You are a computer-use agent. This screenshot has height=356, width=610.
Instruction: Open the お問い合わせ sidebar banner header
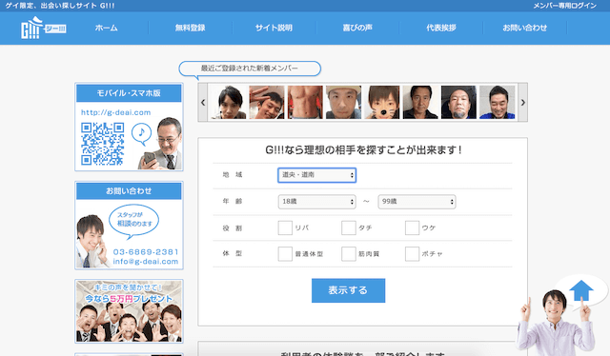tap(129, 190)
